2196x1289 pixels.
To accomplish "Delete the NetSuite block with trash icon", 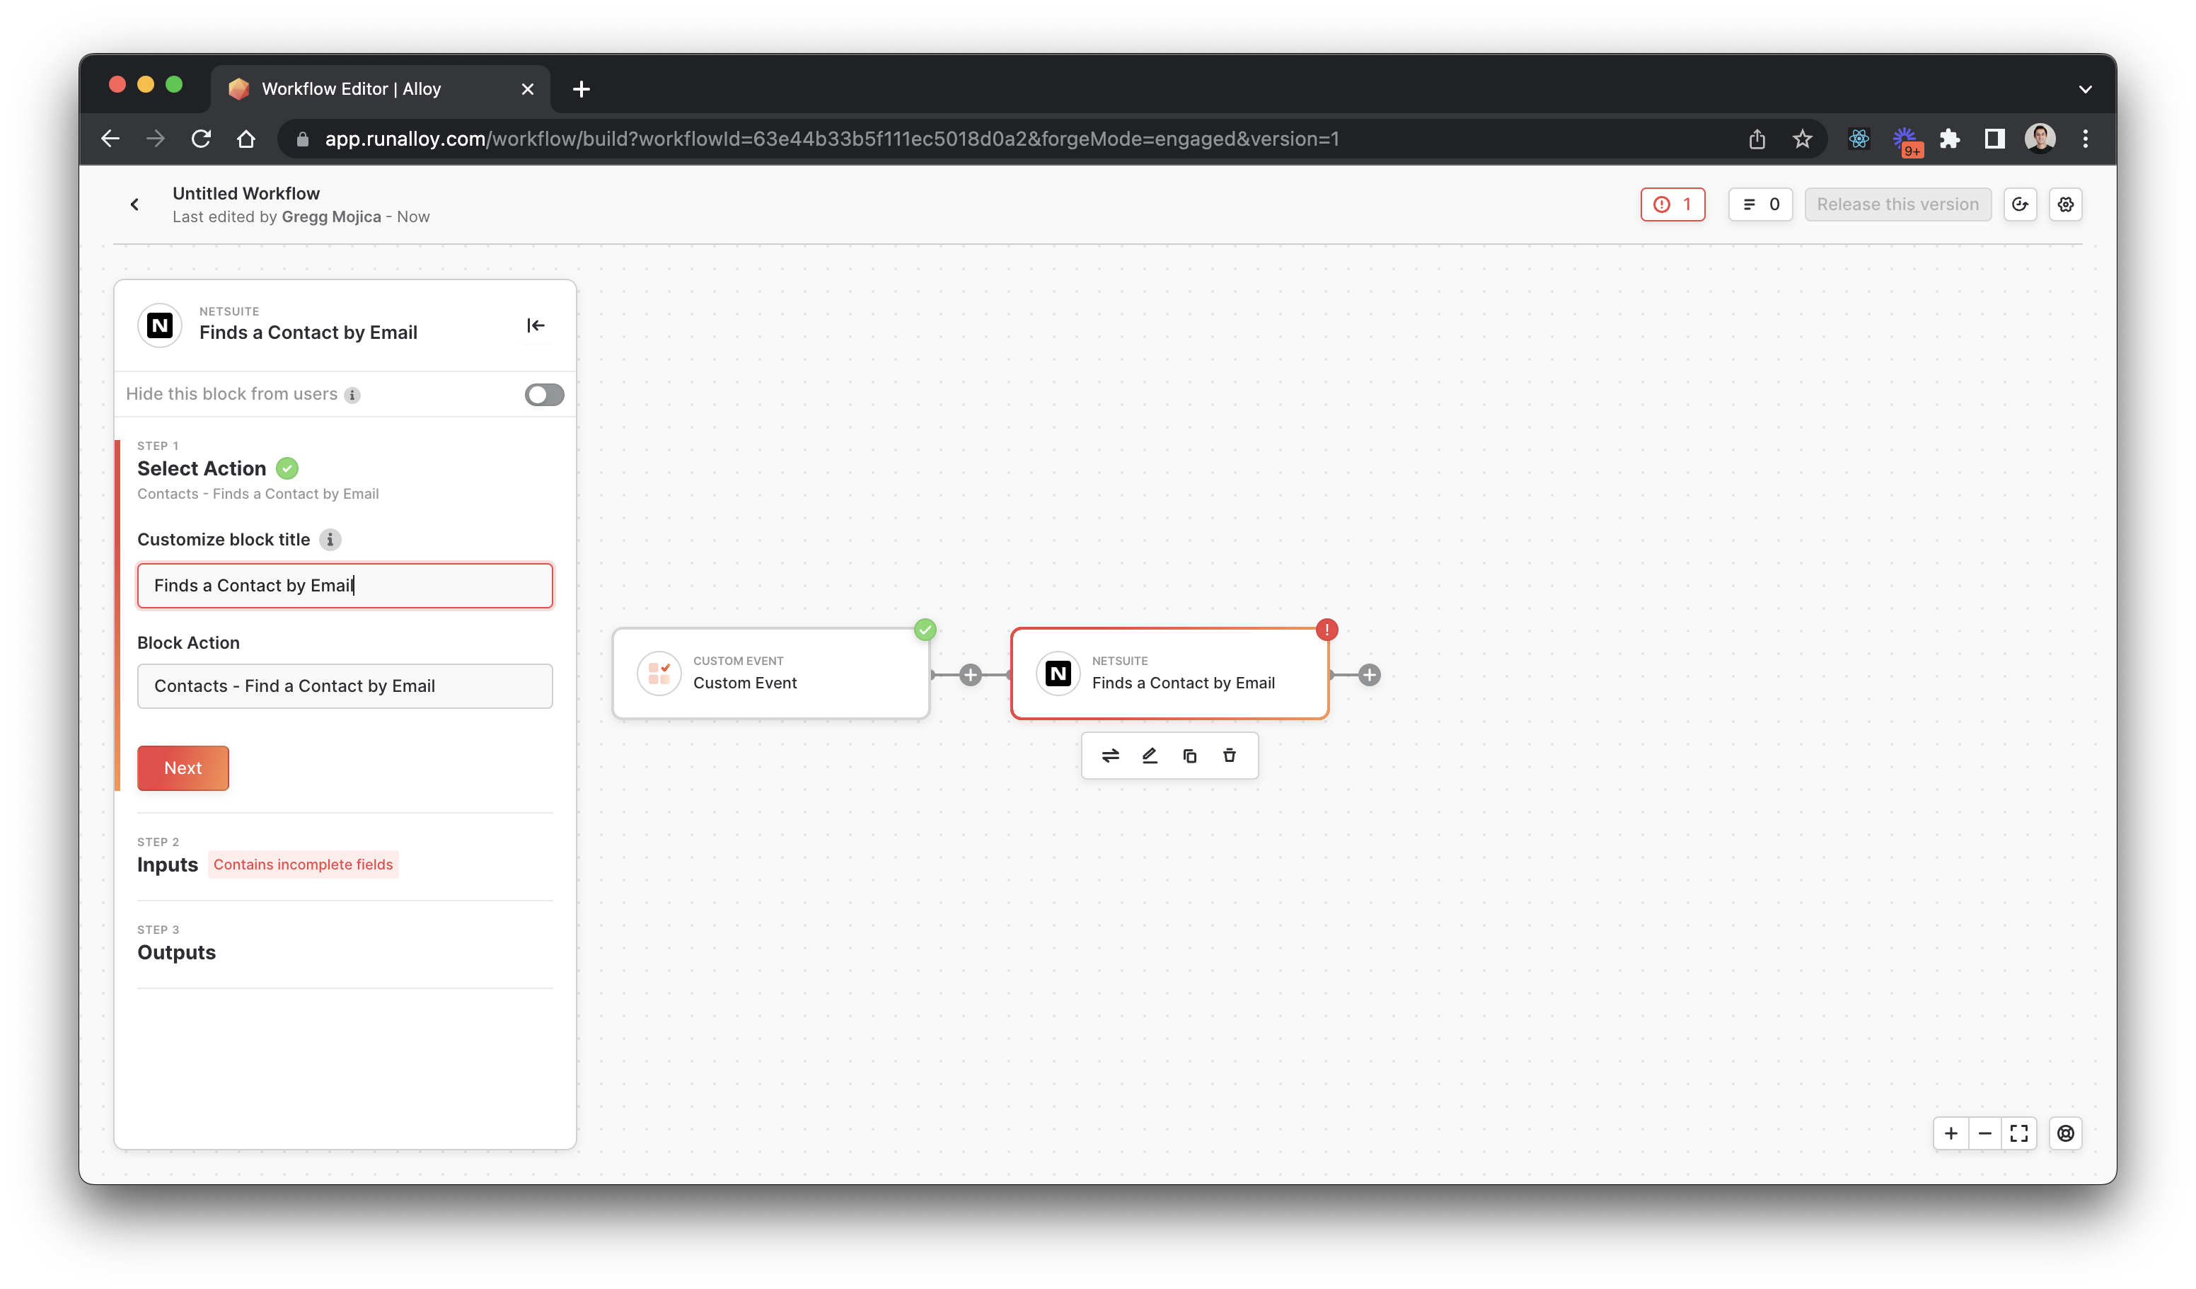I will click(x=1229, y=756).
